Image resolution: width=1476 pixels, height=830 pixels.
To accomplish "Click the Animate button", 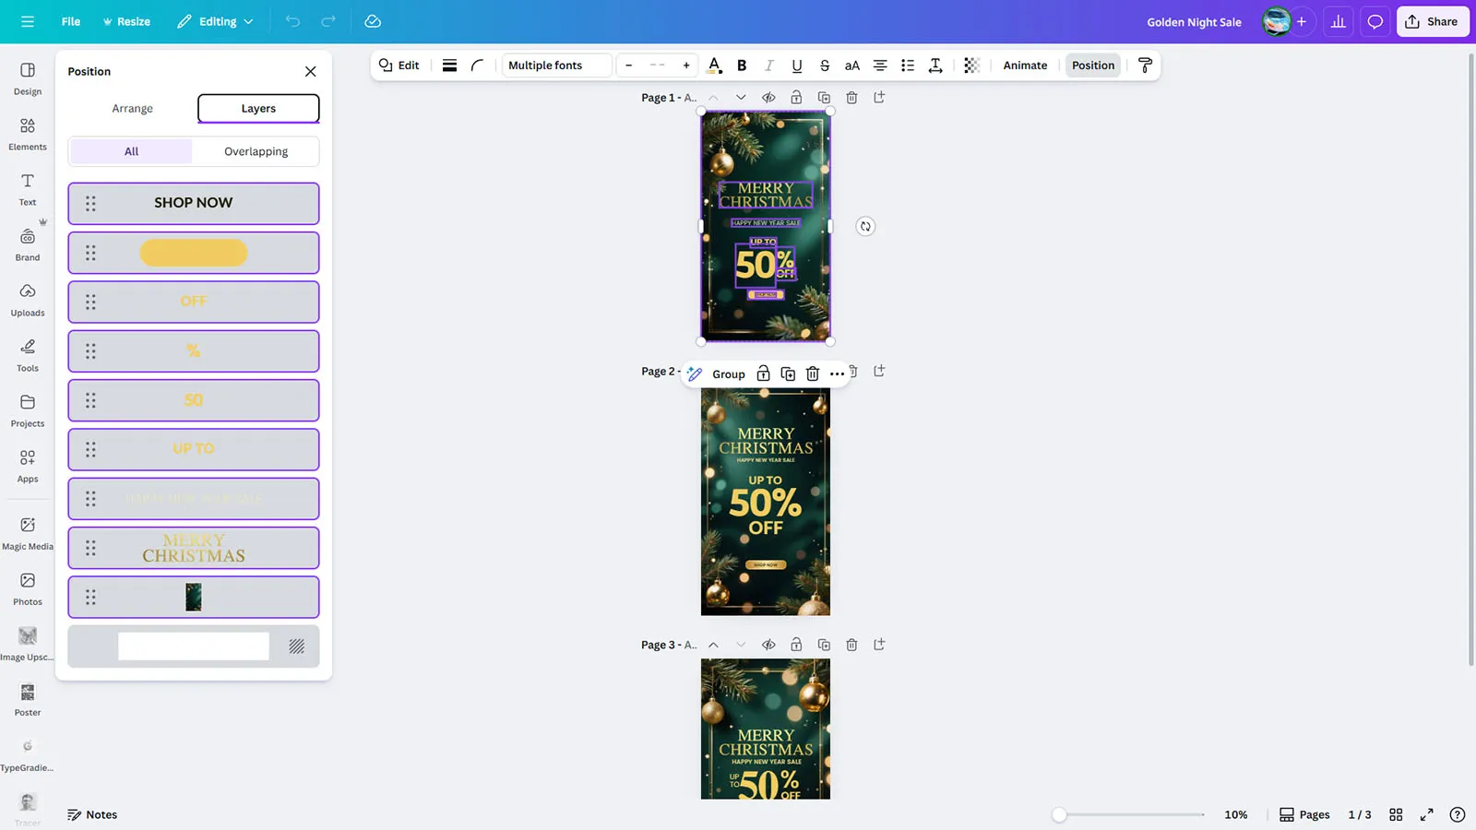I will (1025, 65).
